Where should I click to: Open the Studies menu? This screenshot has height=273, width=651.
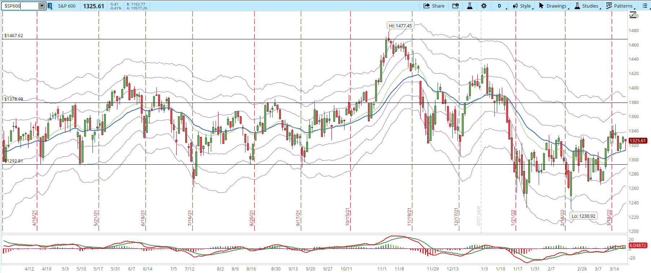click(x=587, y=6)
